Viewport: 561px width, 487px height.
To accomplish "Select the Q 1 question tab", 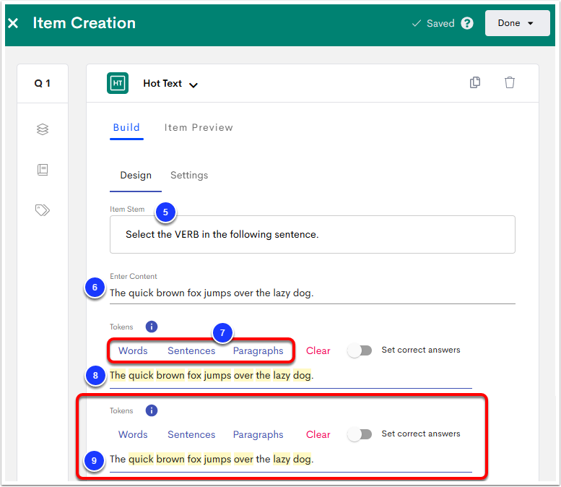I will pos(42,83).
